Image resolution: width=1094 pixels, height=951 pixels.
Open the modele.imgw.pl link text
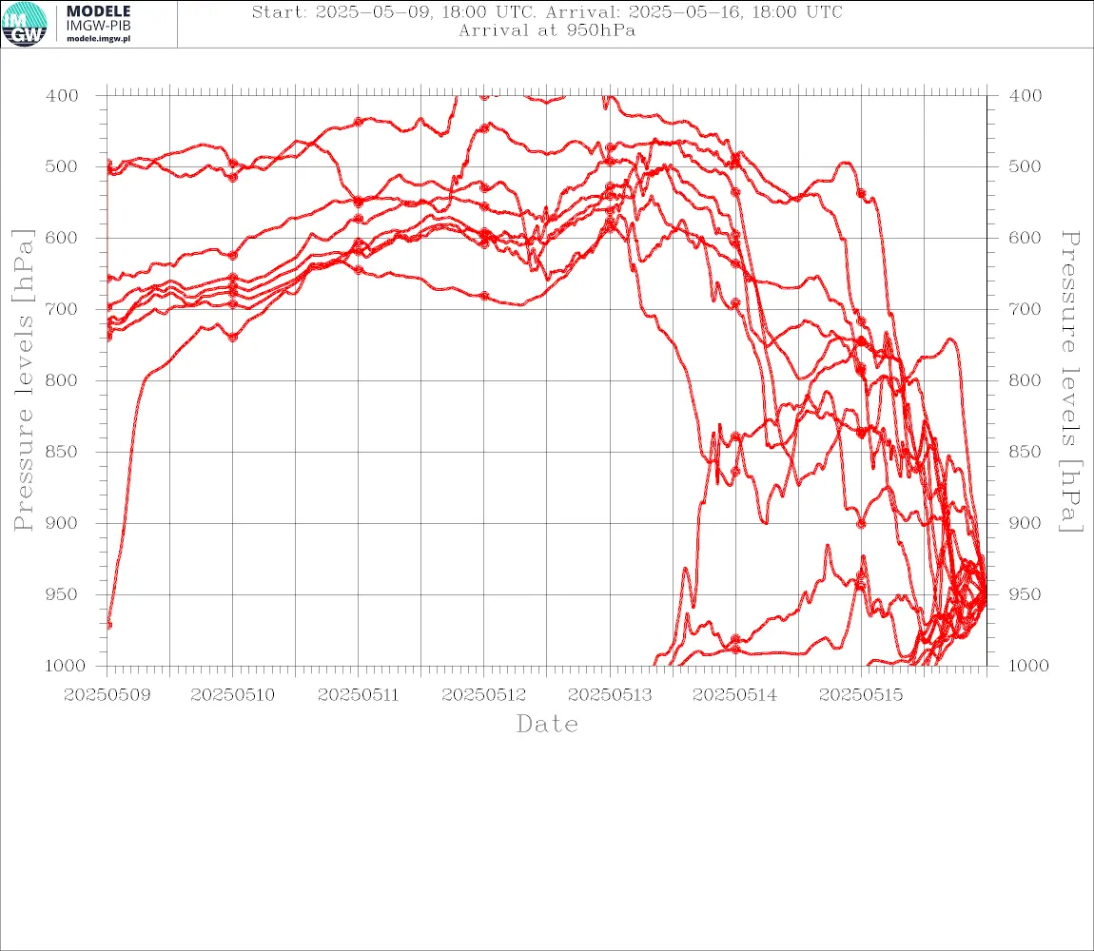coord(98,39)
